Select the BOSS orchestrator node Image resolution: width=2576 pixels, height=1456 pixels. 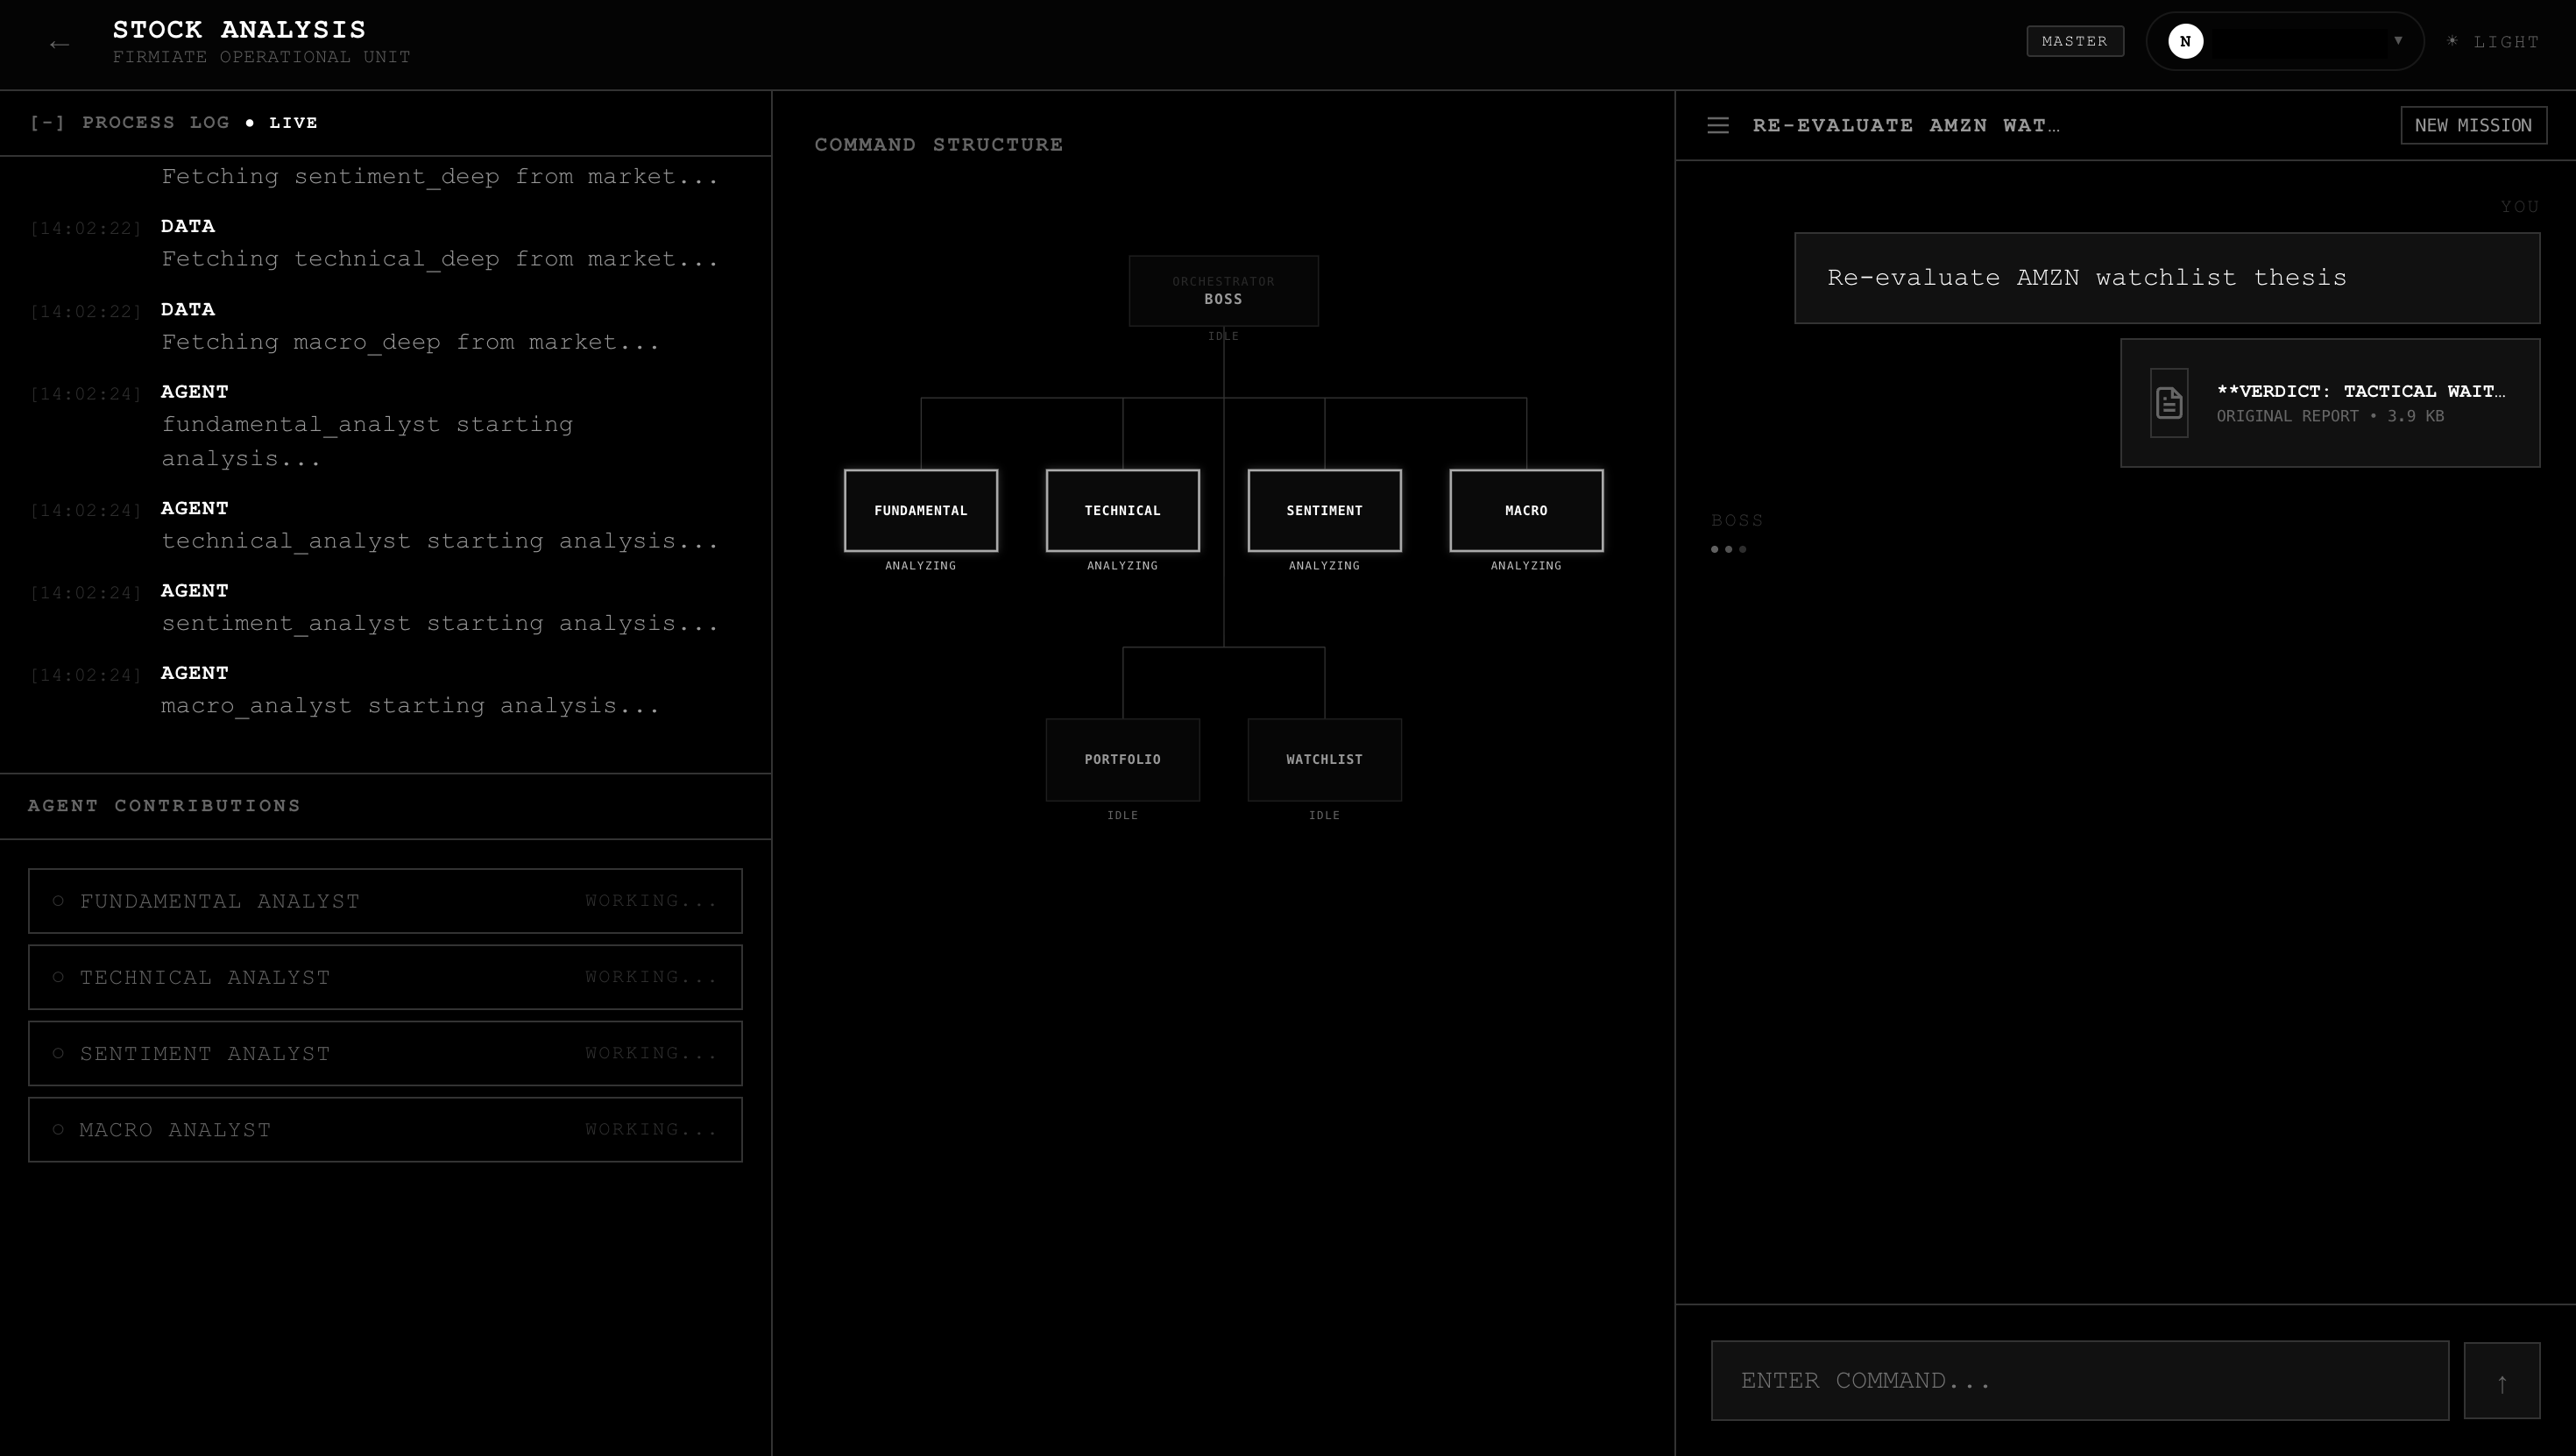[1223, 291]
